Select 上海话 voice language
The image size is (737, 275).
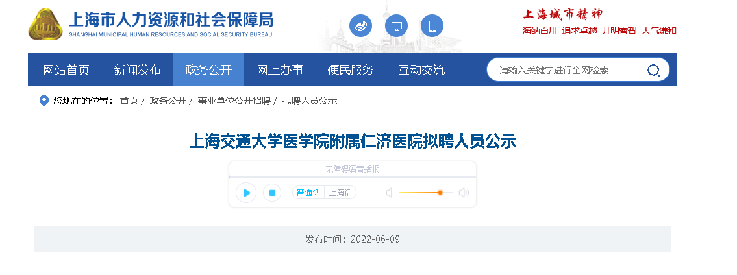pyautogui.click(x=340, y=193)
